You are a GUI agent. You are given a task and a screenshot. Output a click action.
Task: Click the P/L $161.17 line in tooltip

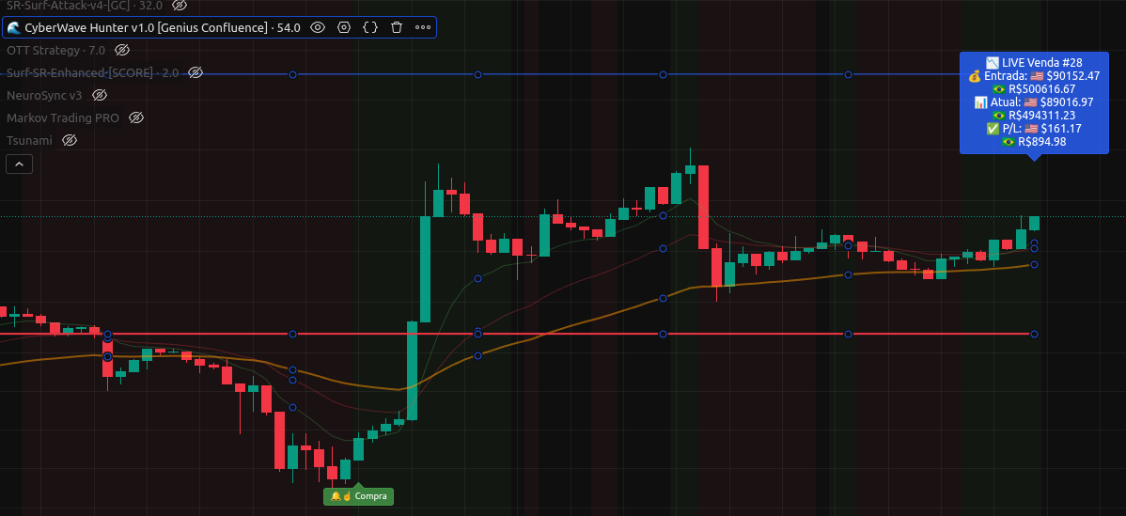coord(1034,129)
